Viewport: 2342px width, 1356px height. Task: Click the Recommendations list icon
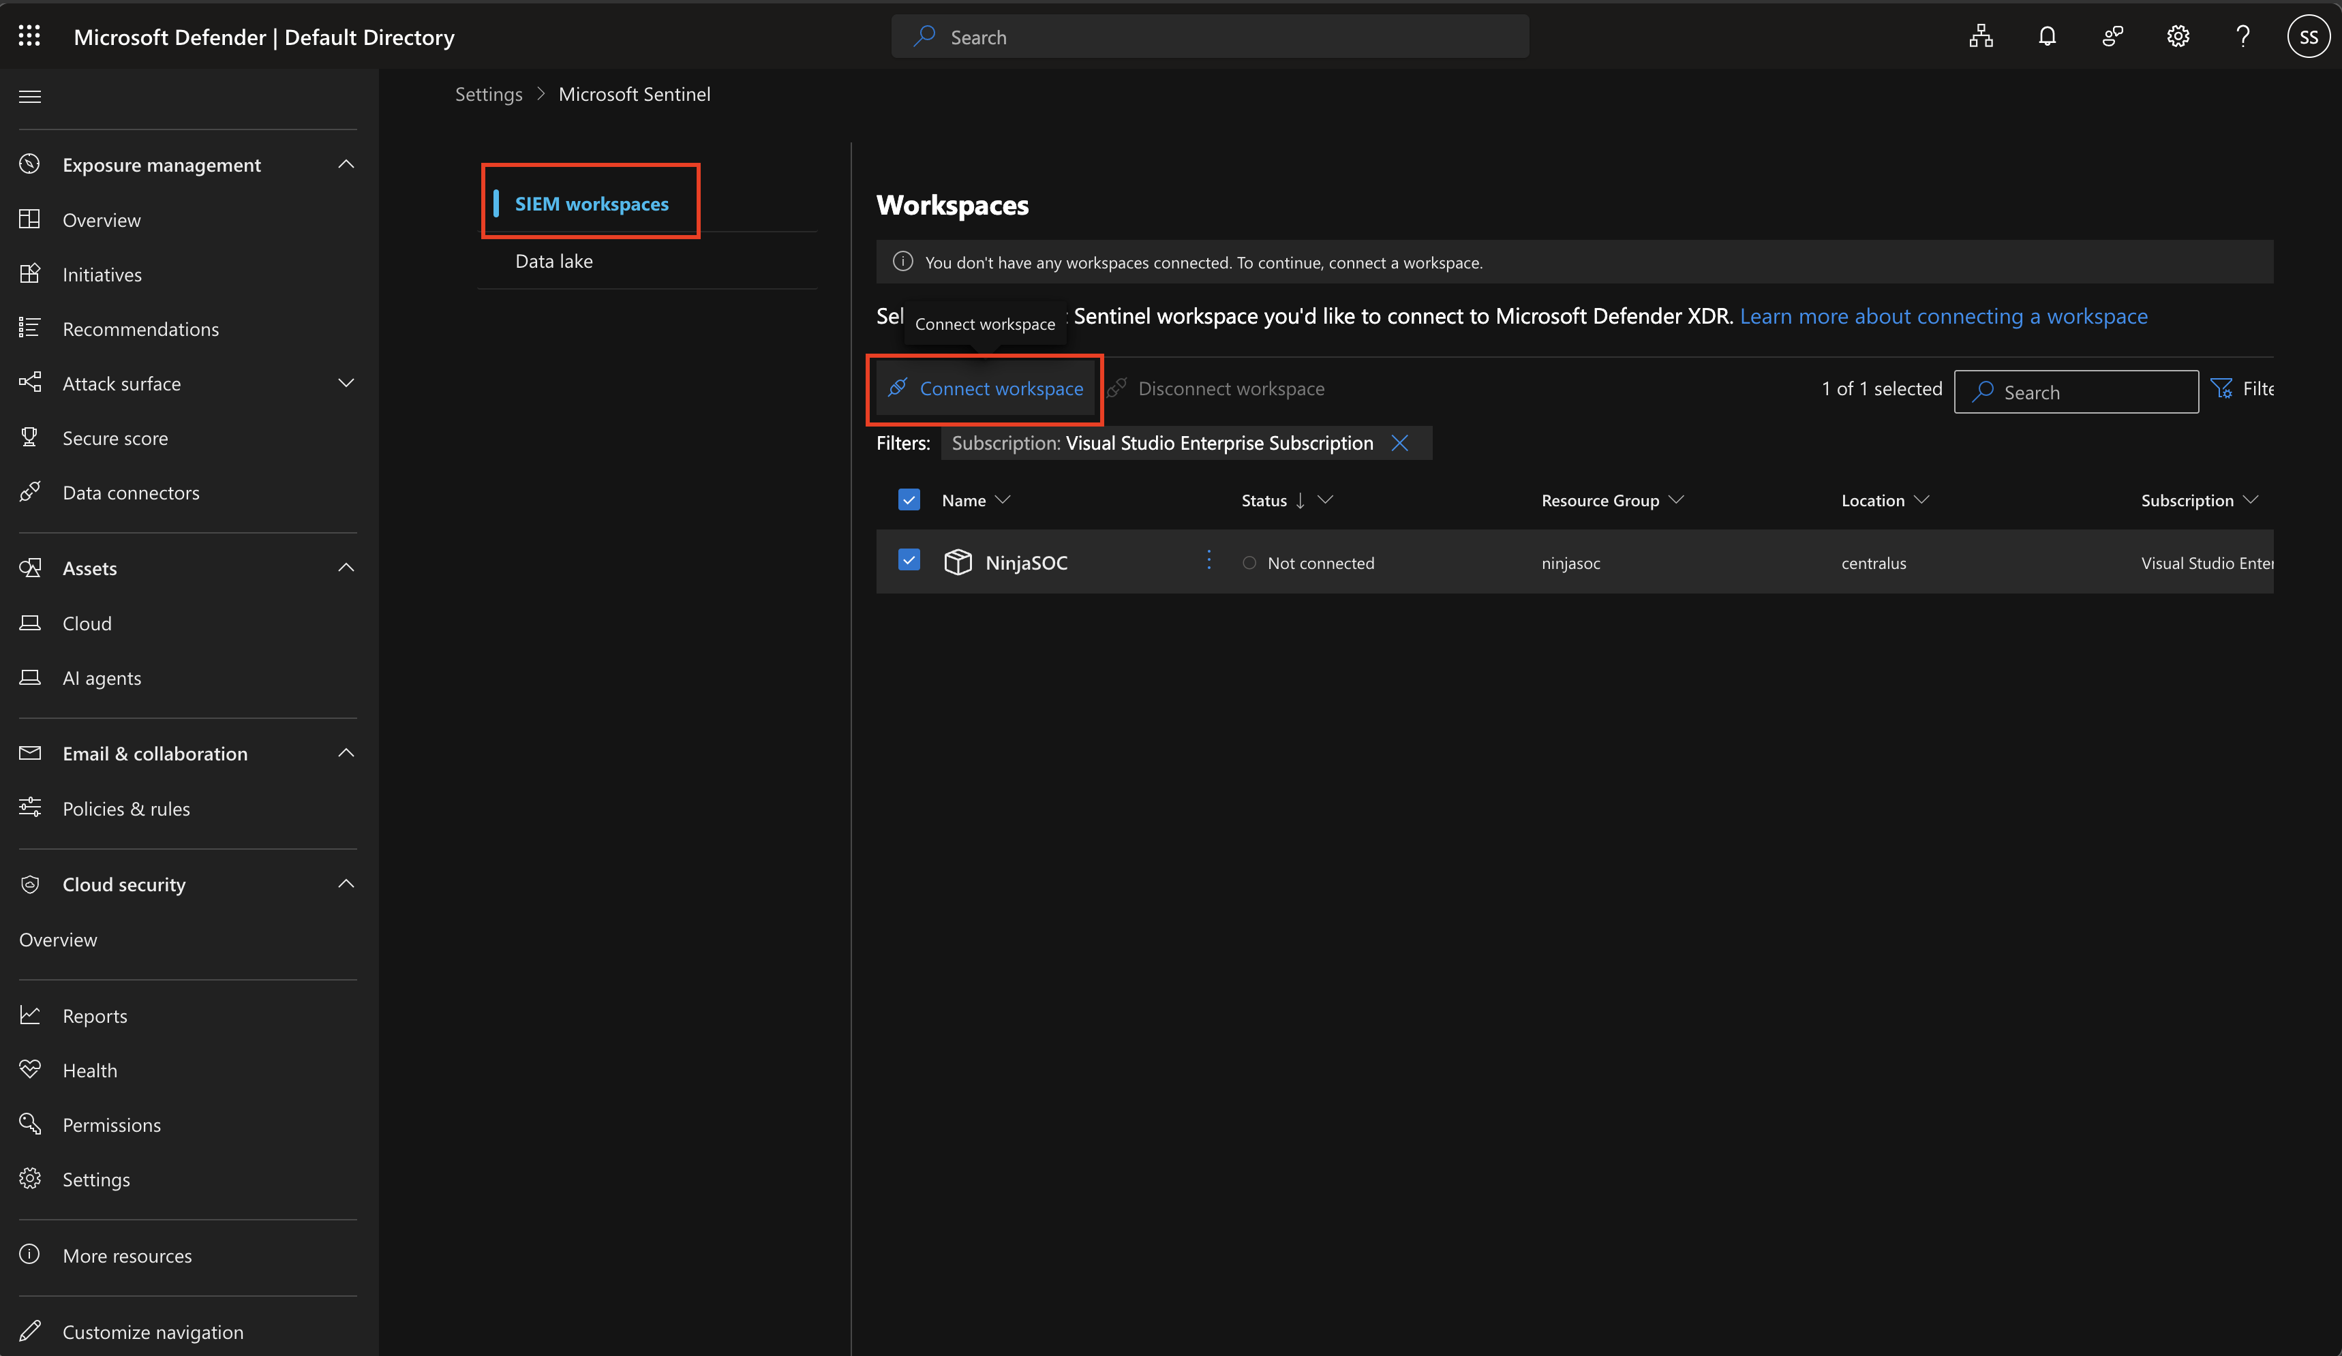point(30,328)
